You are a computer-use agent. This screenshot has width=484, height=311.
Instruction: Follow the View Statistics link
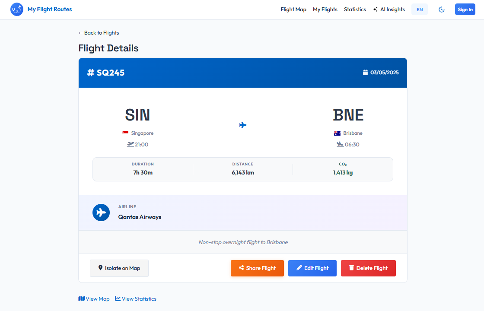click(136, 298)
